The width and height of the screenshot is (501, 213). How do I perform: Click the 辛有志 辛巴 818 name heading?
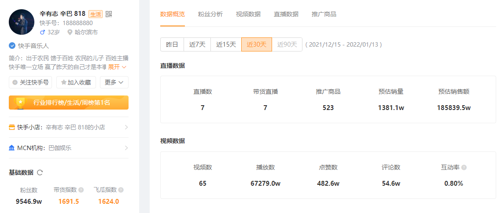pyautogui.click(x=63, y=14)
